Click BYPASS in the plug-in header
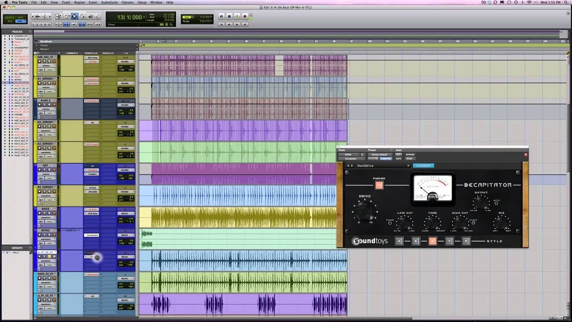The height and width of the screenshot is (322, 572). tap(410, 155)
